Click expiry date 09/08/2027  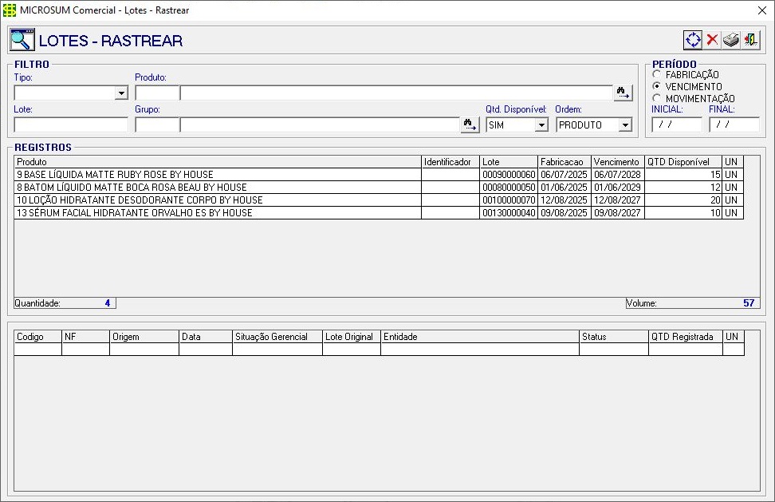pyautogui.click(x=618, y=213)
